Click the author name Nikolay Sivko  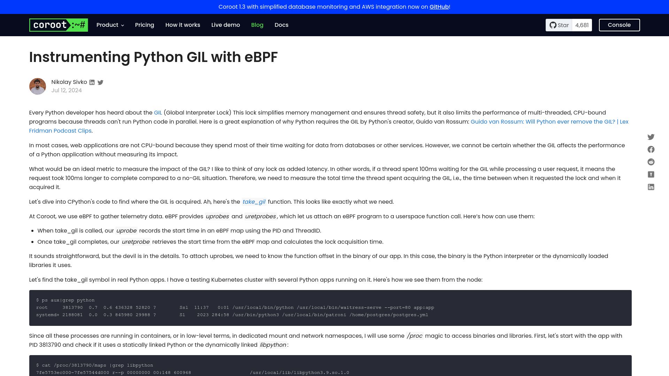(69, 82)
